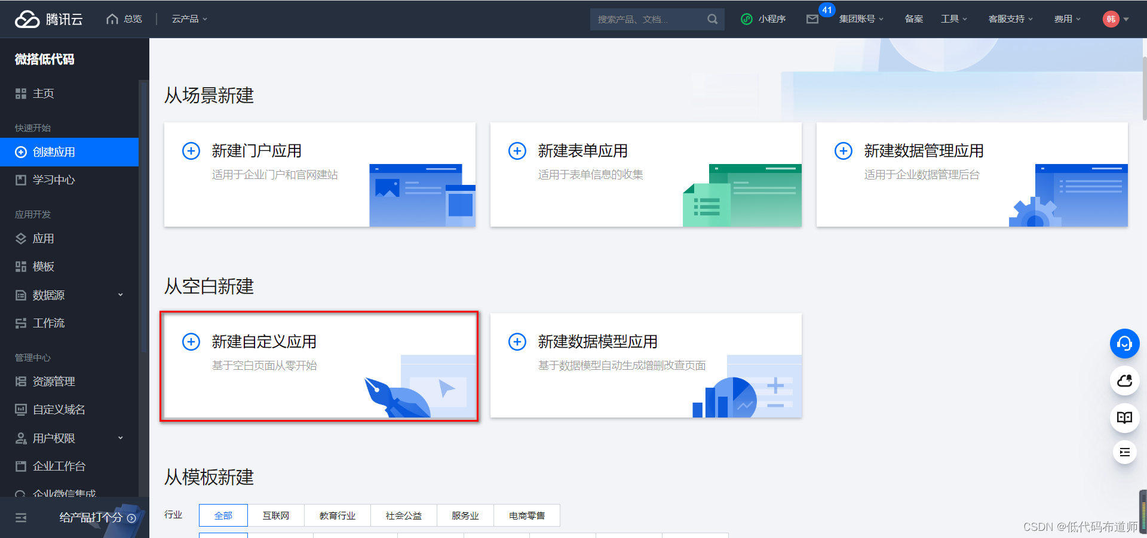Click the page vertical scrollbar
1147x538 pixels.
1144,89
